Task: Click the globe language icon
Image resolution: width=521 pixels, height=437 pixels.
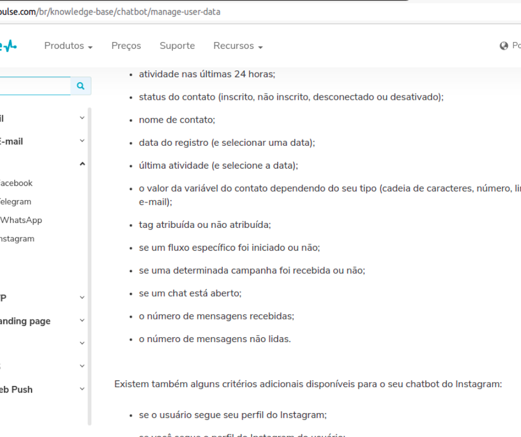Action: tap(504, 46)
